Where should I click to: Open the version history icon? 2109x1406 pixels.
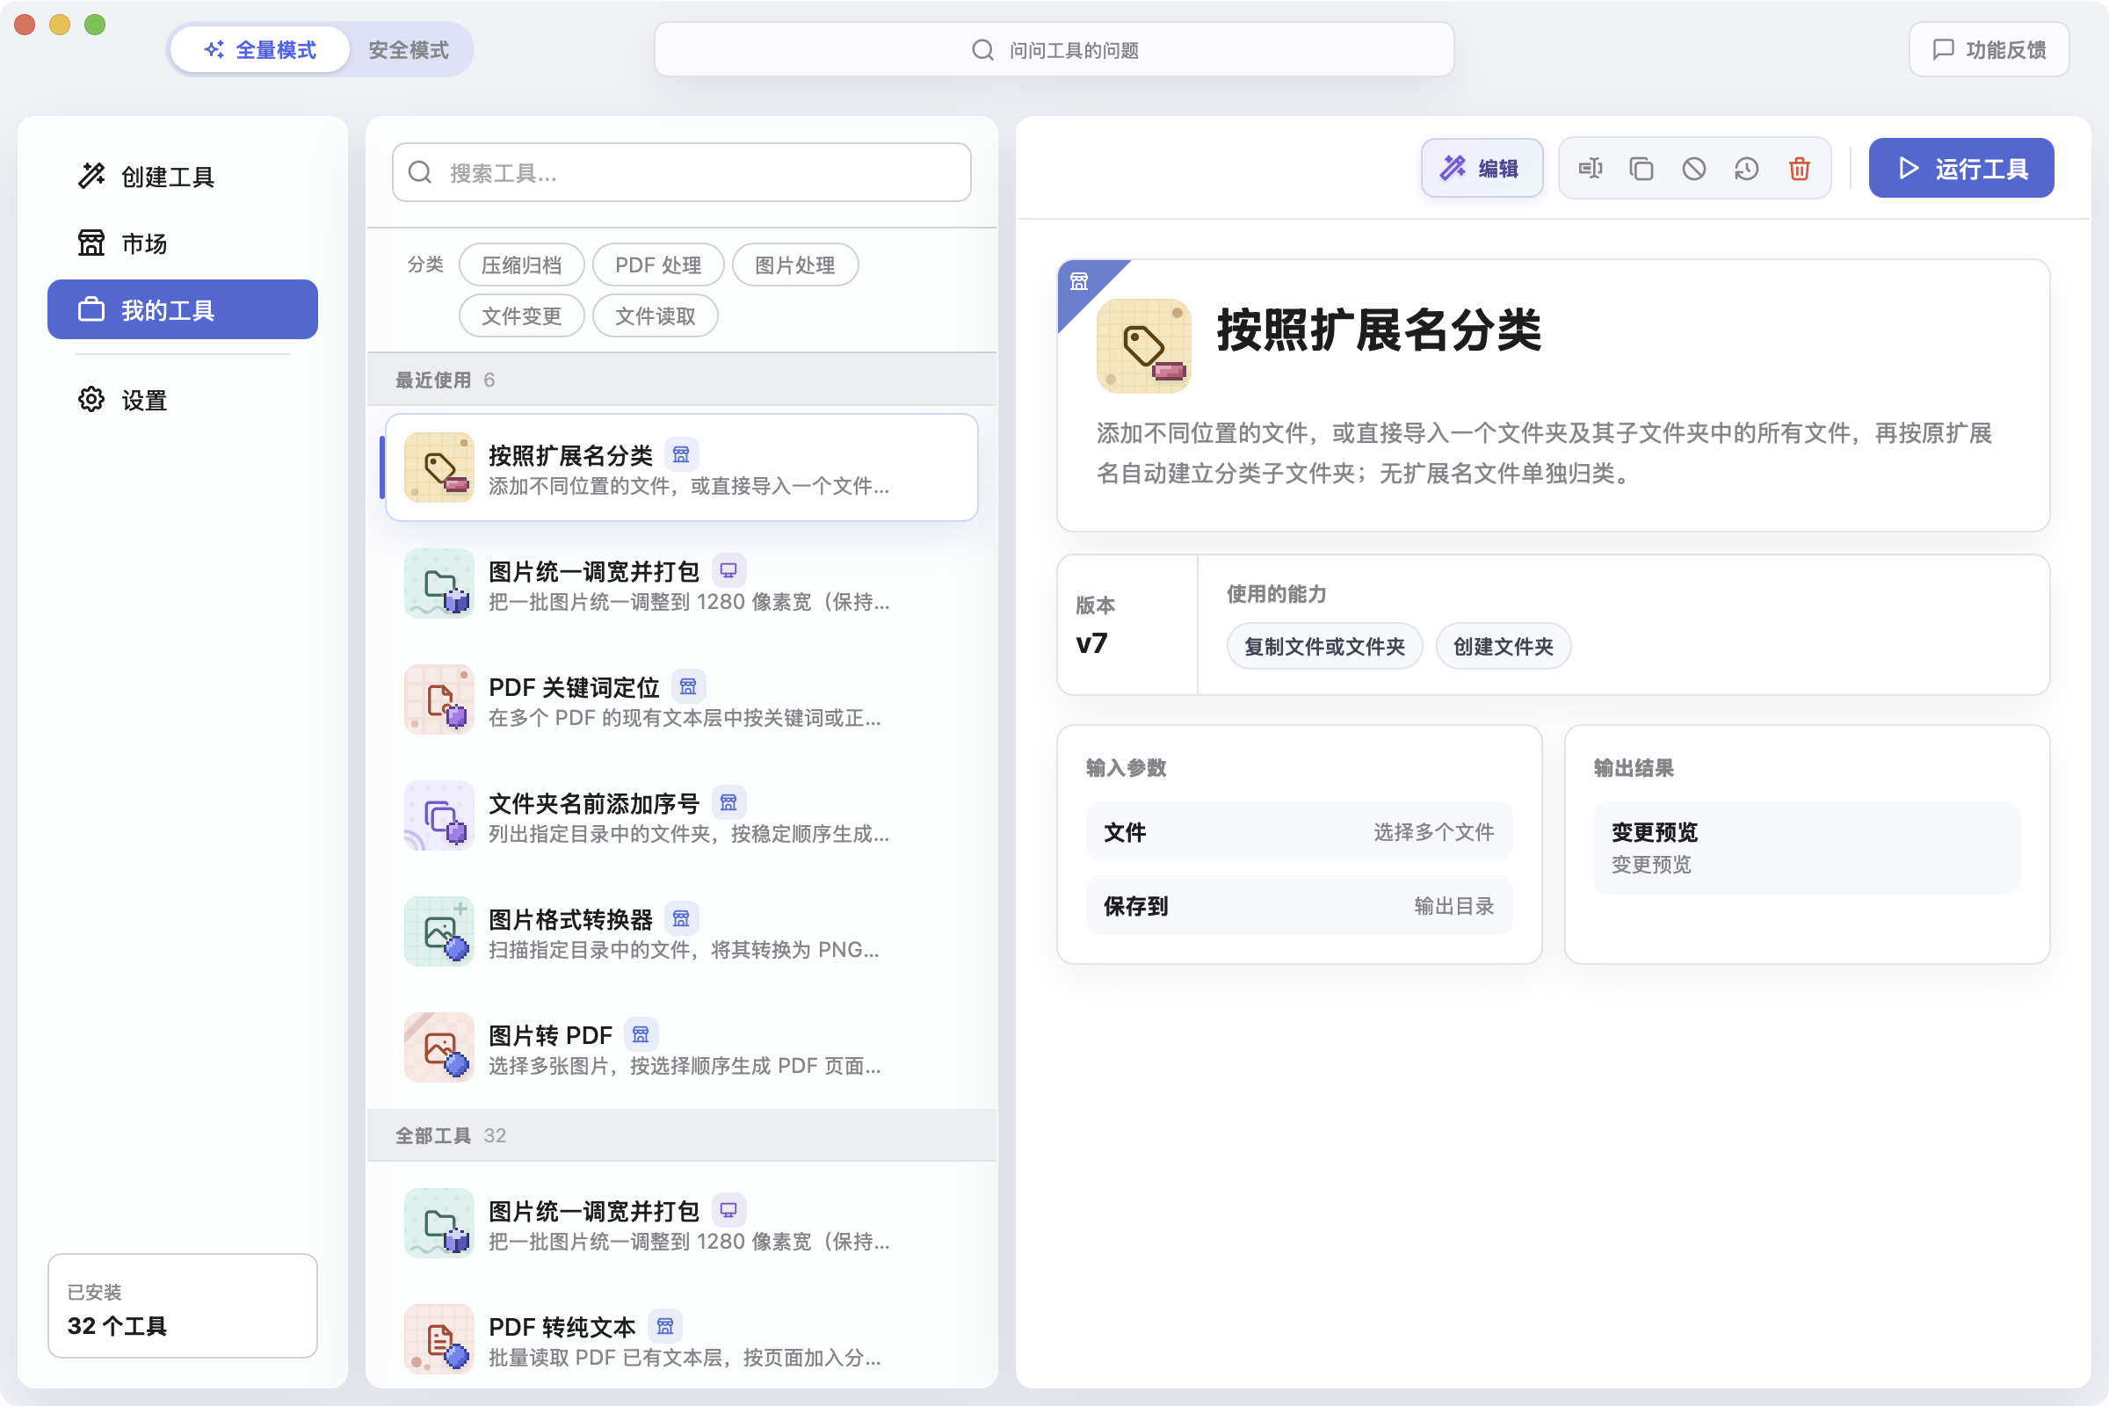1747,169
